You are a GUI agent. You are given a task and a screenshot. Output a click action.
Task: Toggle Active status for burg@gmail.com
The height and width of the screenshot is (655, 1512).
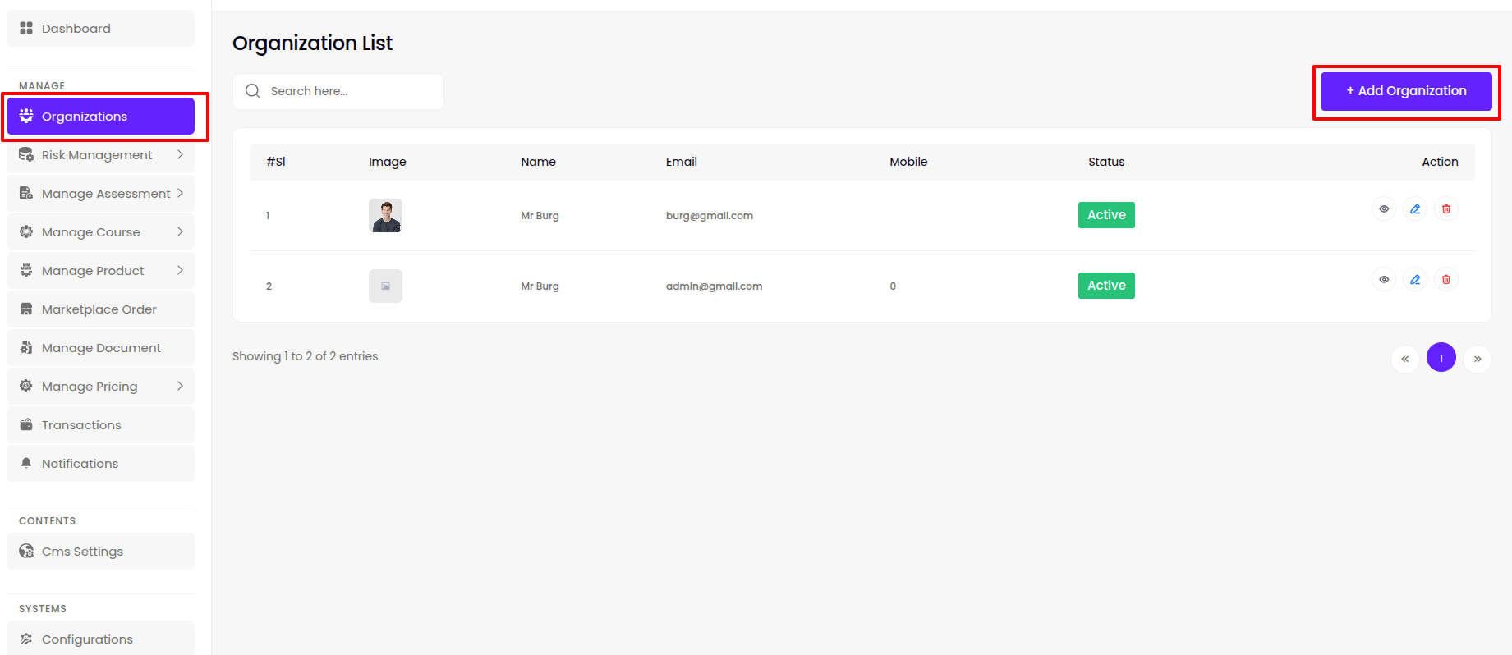point(1105,215)
